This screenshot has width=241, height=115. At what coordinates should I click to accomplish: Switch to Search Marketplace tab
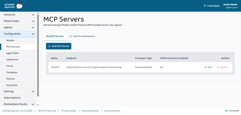(x=82, y=36)
